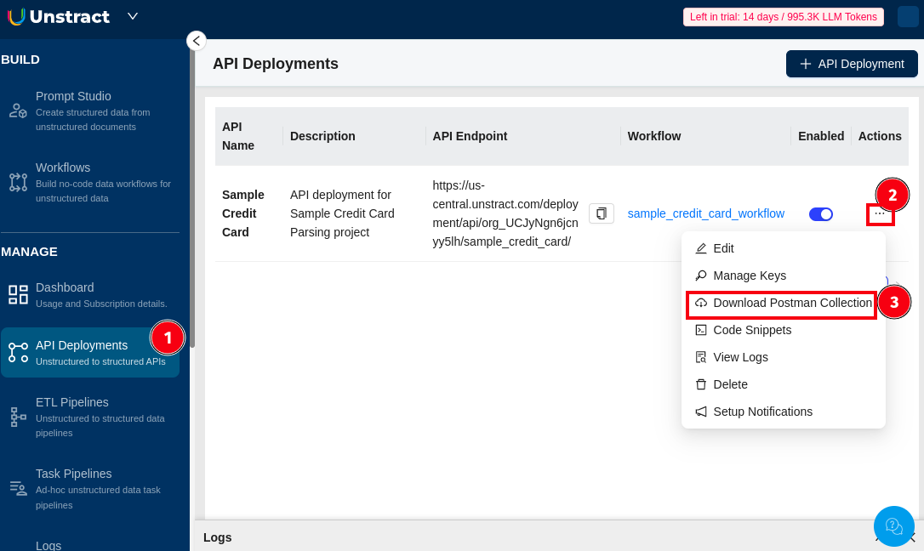The width and height of the screenshot is (924, 551).
Task: Click the Workflows sidebar icon
Action: click(18, 183)
